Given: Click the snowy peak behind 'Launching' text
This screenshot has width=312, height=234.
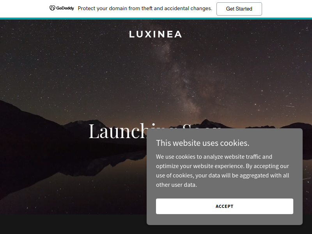Looking at the screenshot, I should click(83, 124).
